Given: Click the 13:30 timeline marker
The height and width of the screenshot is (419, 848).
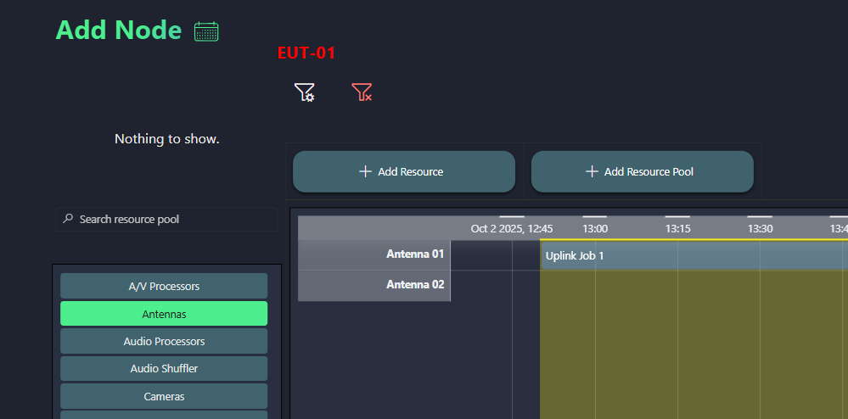Looking at the screenshot, I should pyautogui.click(x=760, y=228).
